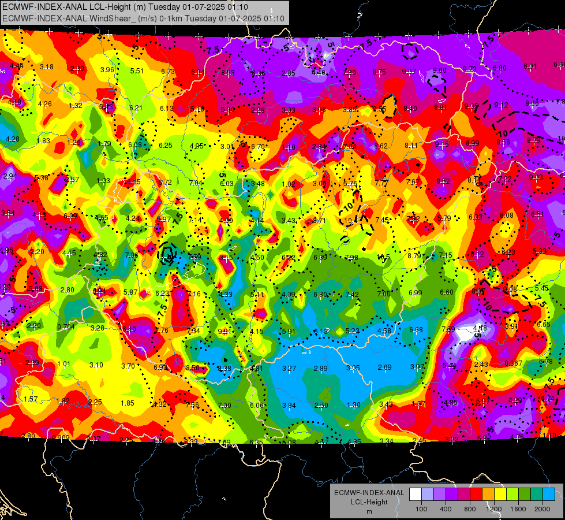Click the legend label 'LCL-Height'
Screen dimensions: 565x520
(x=369, y=502)
